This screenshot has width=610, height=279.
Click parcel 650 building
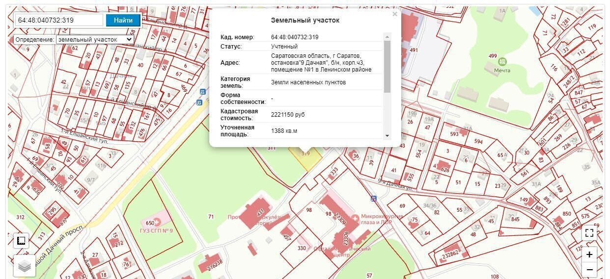150,224
